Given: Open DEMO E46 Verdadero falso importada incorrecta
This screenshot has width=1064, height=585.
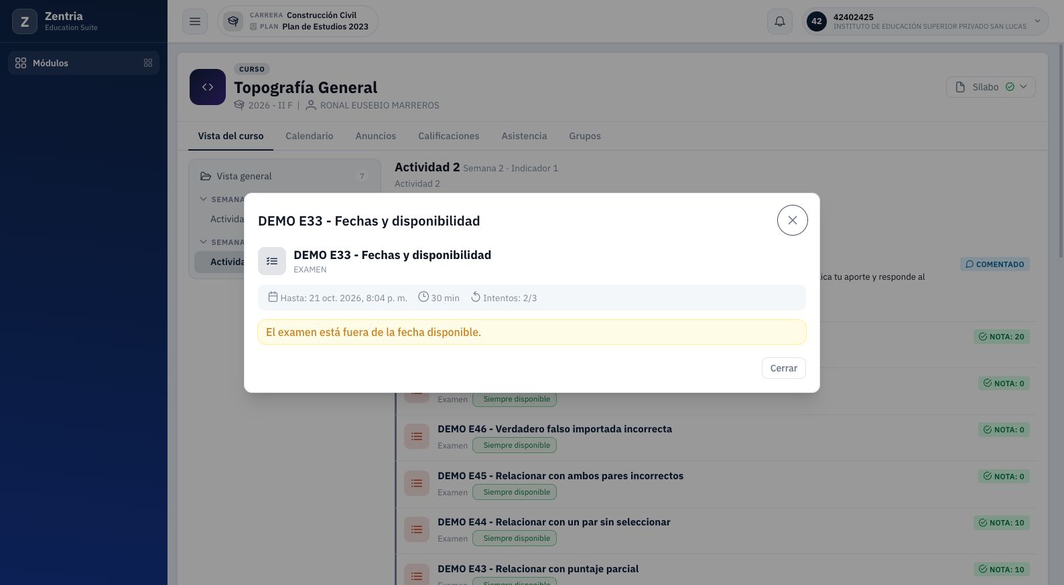Looking at the screenshot, I should point(555,429).
